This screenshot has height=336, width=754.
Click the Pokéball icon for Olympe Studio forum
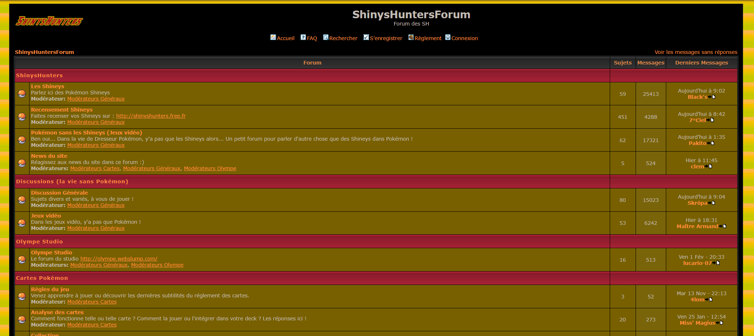click(x=22, y=260)
